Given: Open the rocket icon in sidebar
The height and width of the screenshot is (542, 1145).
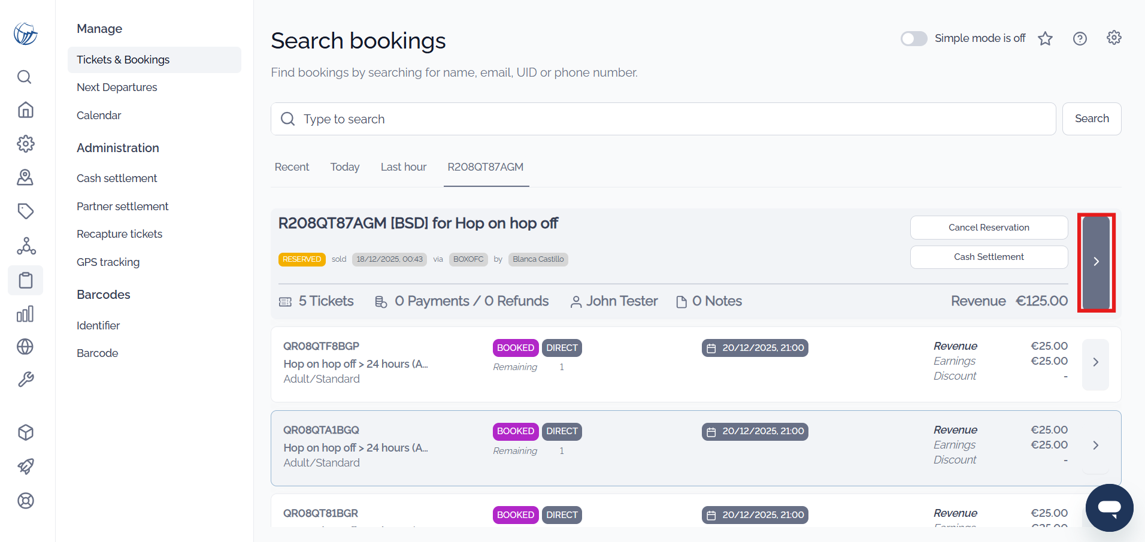Looking at the screenshot, I should (x=25, y=467).
